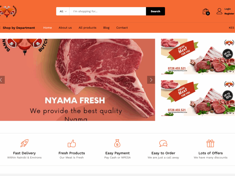Open the shopping cart bag icon

coord(206,11)
